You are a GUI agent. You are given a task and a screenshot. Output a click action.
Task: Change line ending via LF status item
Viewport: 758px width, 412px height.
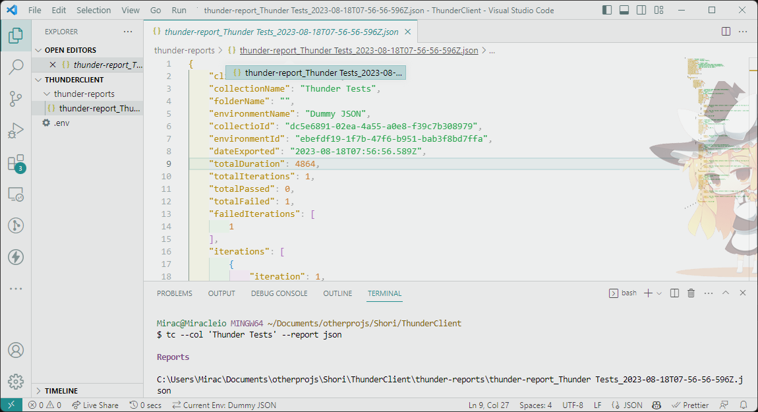598,405
